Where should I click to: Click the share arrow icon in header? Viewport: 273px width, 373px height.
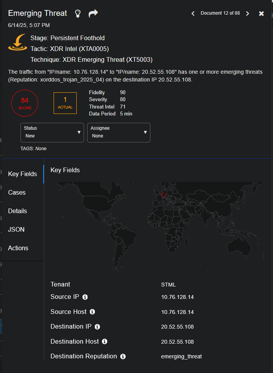93,14
